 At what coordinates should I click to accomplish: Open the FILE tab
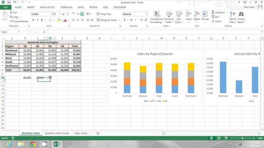click(x=6, y=7)
